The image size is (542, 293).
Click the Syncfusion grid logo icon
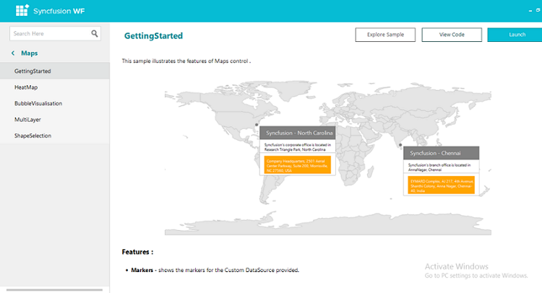click(22, 10)
